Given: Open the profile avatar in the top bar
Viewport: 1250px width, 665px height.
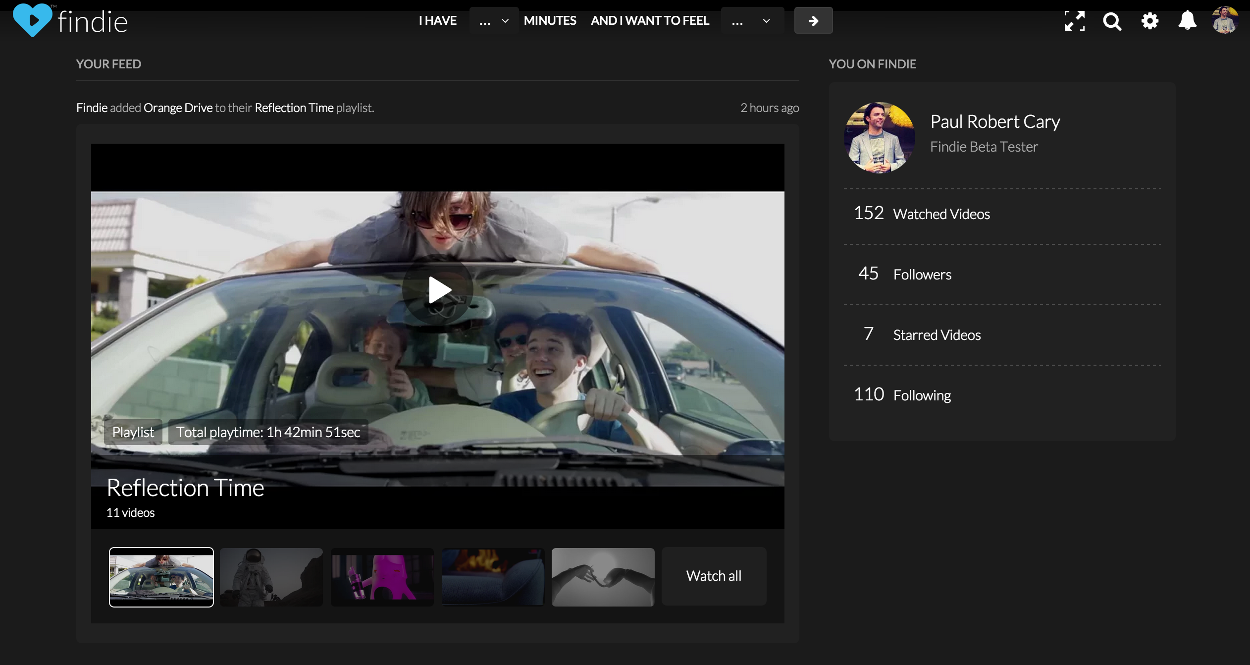Looking at the screenshot, I should pyautogui.click(x=1225, y=20).
